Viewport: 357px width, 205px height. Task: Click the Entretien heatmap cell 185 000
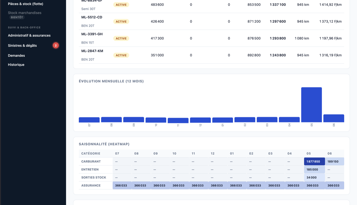(x=314, y=169)
